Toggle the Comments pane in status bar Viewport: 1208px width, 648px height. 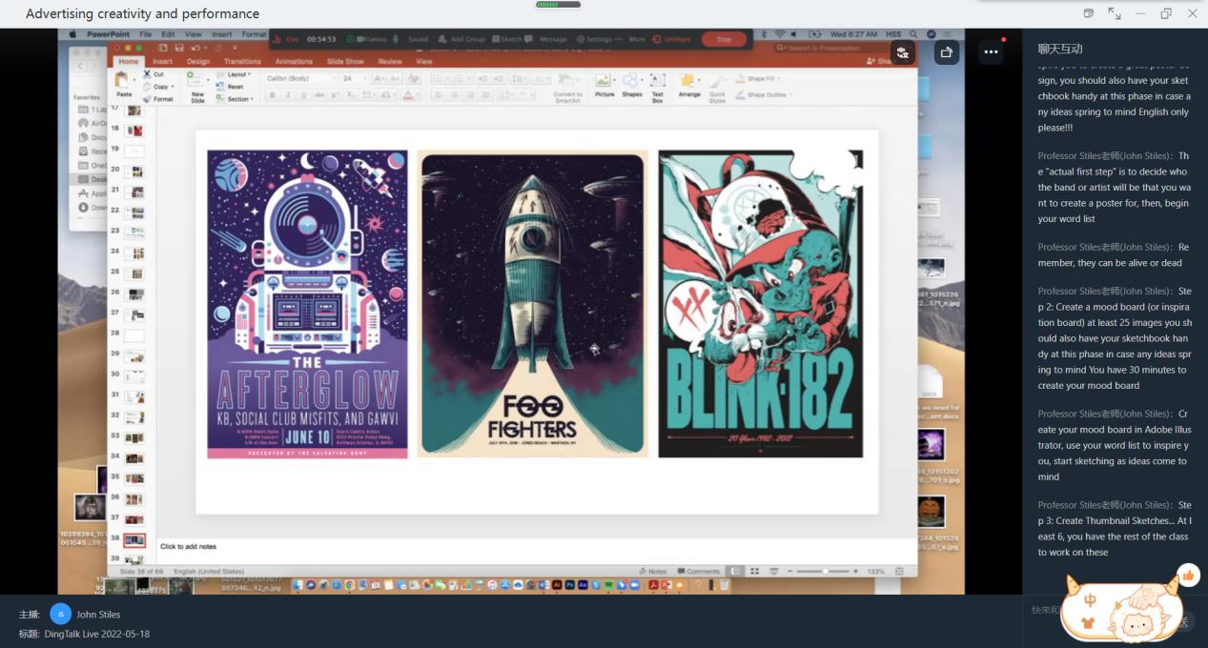(698, 572)
